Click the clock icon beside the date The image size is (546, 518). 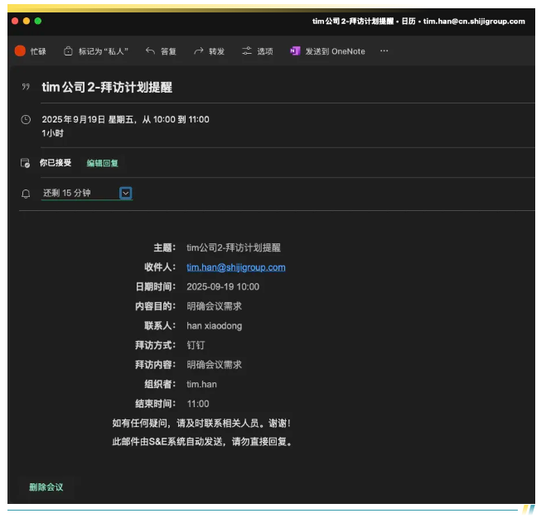point(25,120)
